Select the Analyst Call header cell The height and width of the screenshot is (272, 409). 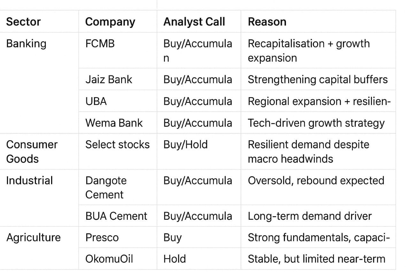click(194, 22)
